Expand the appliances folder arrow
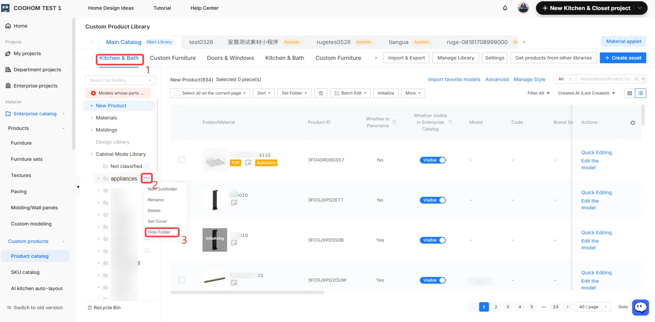The height and width of the screenshot is (322, 655). (x=98, y=178)
